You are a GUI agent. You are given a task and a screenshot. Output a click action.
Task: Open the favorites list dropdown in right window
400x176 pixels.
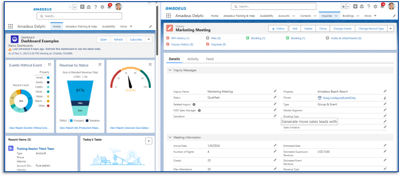tap(348, 6)
